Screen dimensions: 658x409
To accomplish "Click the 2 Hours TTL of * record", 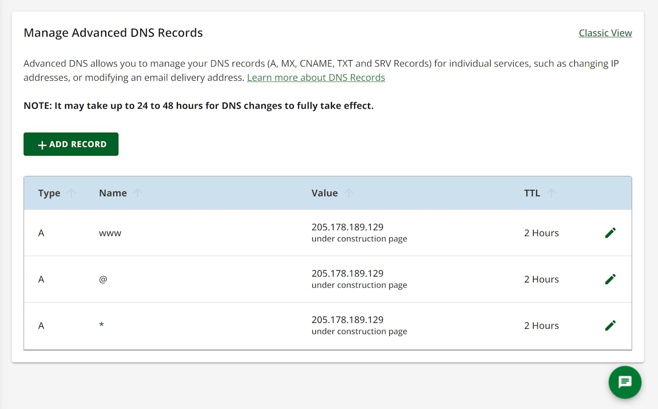I will (541, 326).
